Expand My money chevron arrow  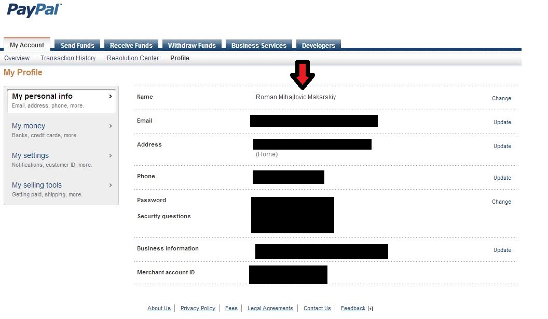tap(111, 126)
